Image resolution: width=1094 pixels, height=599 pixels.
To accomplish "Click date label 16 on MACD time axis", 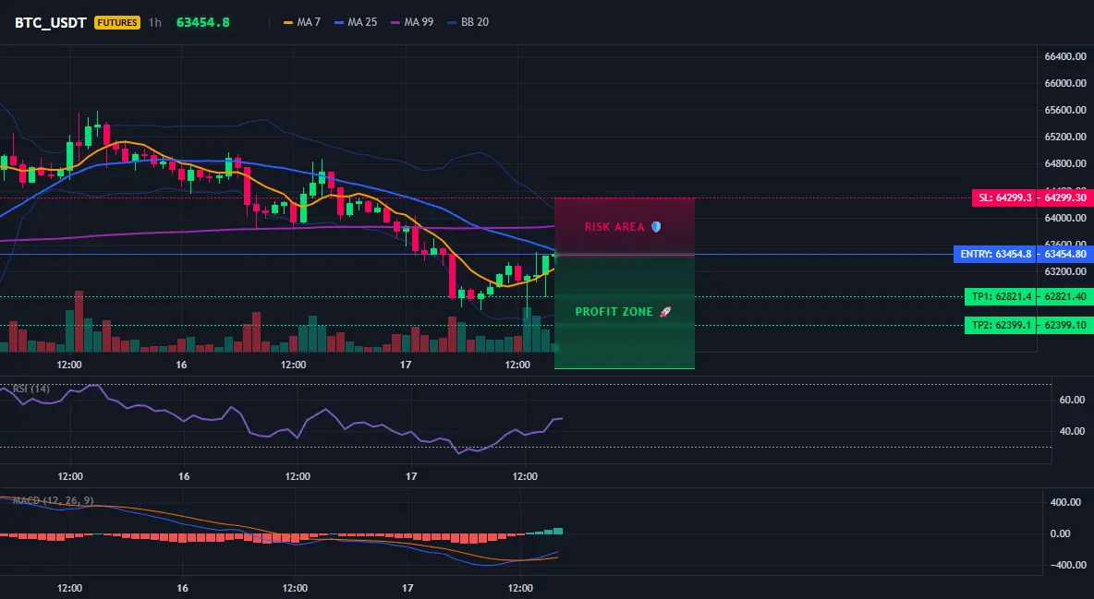I will (182, 588).
